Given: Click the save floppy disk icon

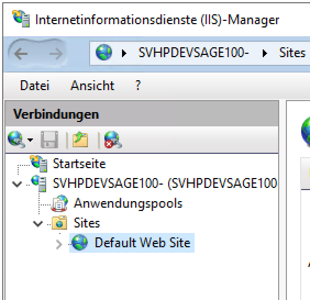Looking at the screenshot, I should [x=49, y=140].
